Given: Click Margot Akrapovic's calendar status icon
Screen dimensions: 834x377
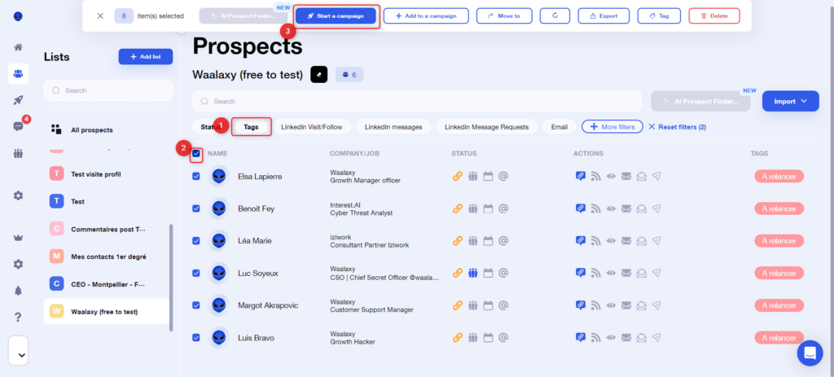Looking at the screenshot, I should pos(489,305).
